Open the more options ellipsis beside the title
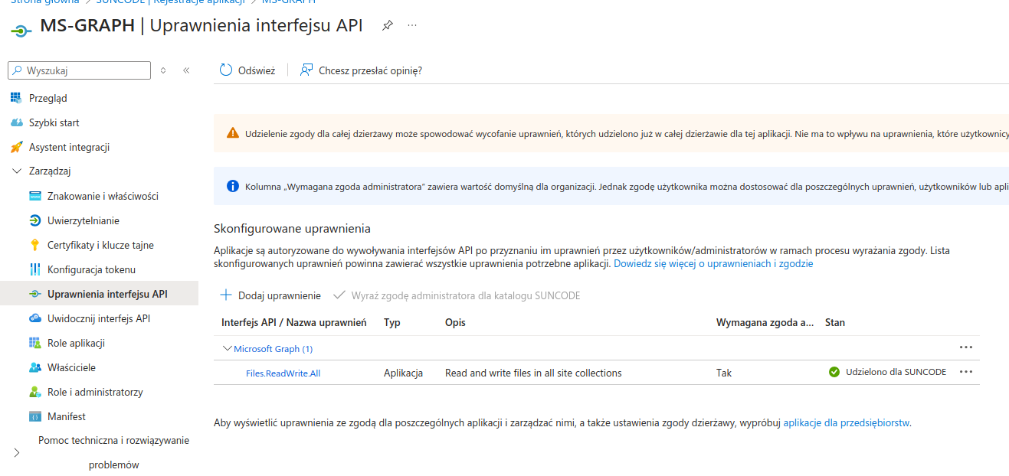 coord(412,25)
